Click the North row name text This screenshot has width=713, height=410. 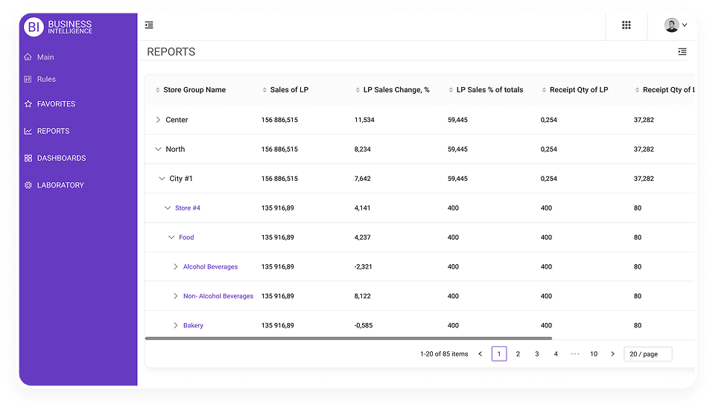(x=175, y=150)
